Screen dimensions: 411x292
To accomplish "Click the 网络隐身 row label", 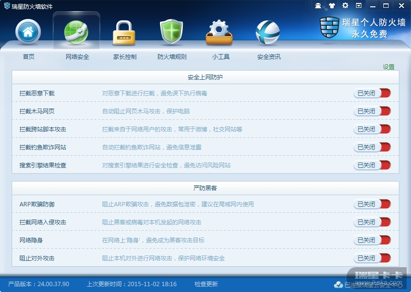I will click(31, 240).
